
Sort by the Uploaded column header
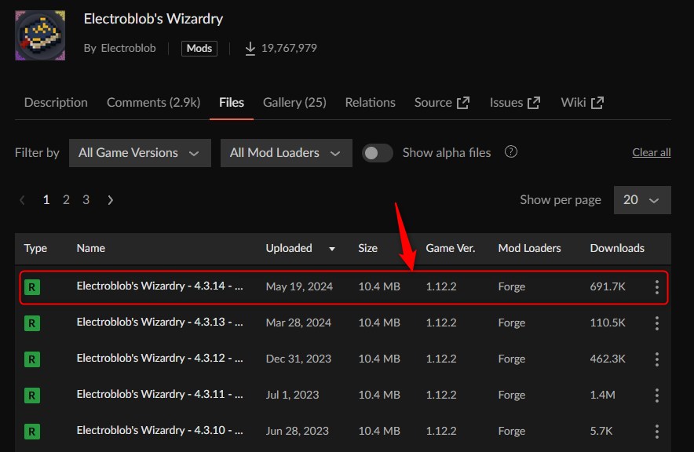point(289,248)
